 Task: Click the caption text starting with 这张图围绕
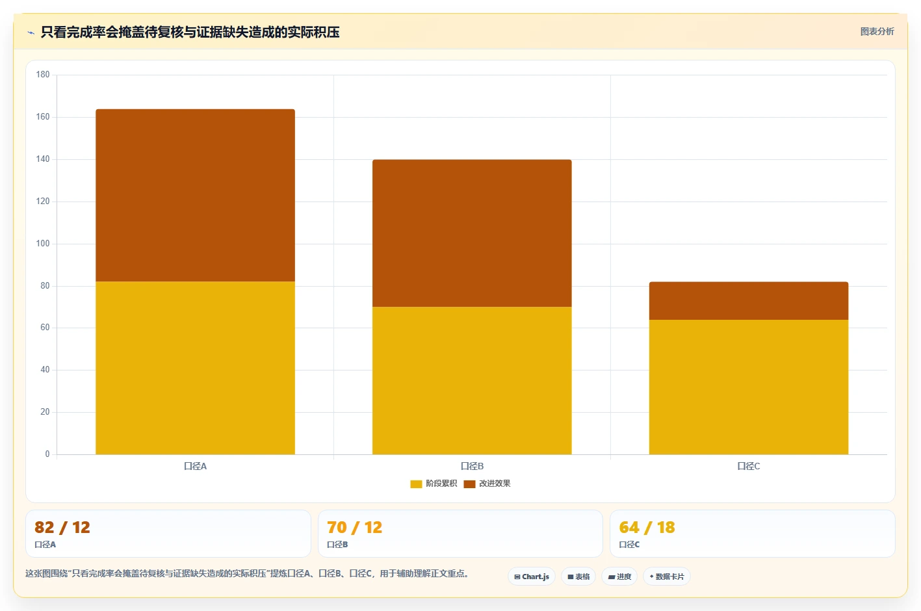click(x=247, y=573)
